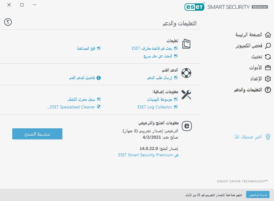Click the ESET logo in the title bar
The height and width of the screenshot is (201, 274).
tap(194, 7)
